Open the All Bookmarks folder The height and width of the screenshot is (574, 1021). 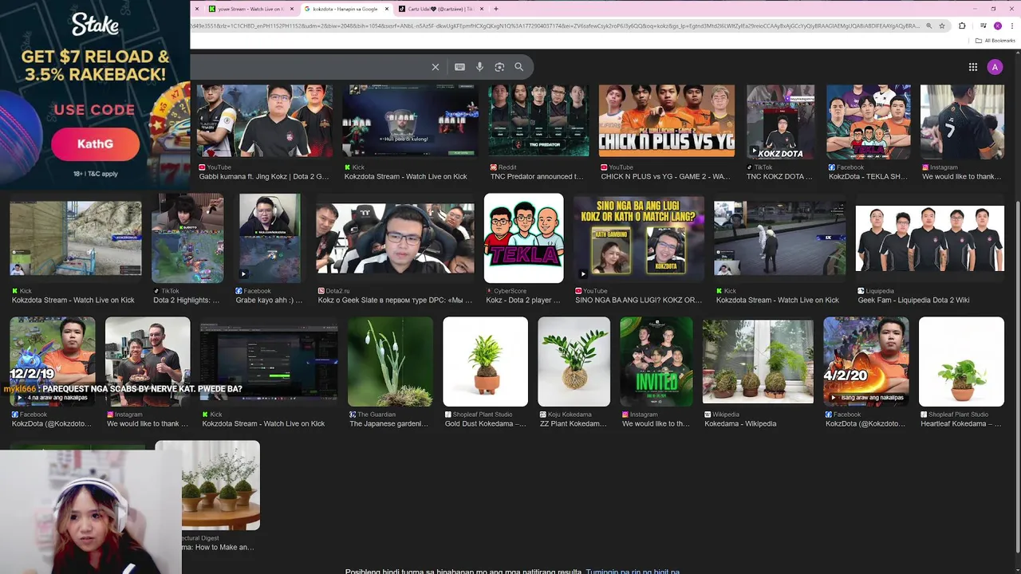point(995,41)
